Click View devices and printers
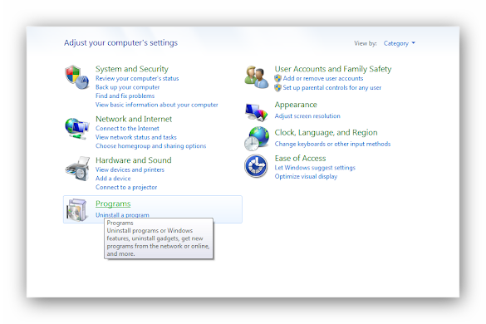Screen dimensions: 486x324 (x=130, y=170)
